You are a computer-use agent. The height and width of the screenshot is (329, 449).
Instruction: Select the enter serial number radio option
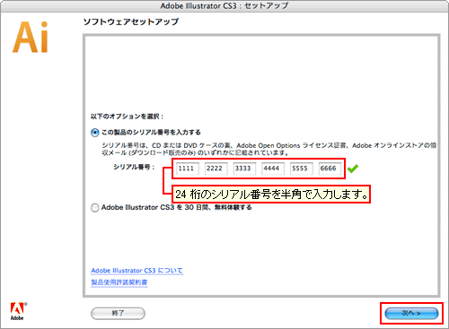click(x=95, y=133)
